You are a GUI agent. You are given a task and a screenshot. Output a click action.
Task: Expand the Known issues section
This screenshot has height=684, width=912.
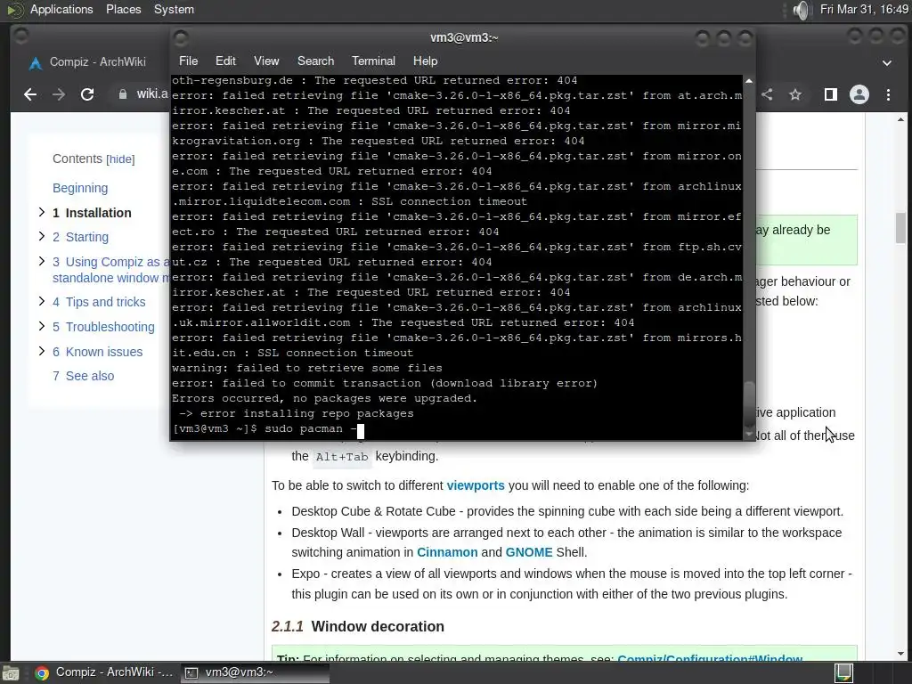pyautogui.click(x=42, y=351)
